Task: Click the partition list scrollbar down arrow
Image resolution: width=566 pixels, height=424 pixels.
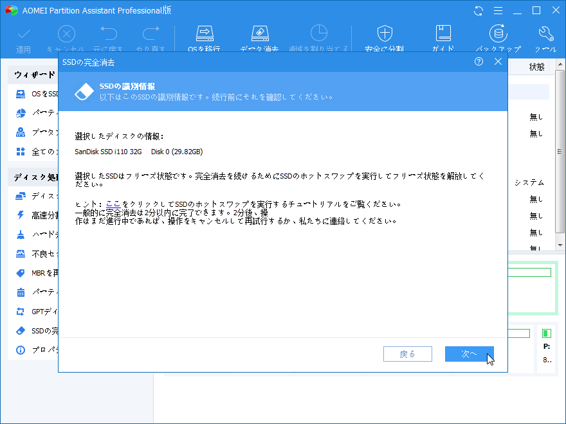Action: pyautogui.click(x=560, y=245)
